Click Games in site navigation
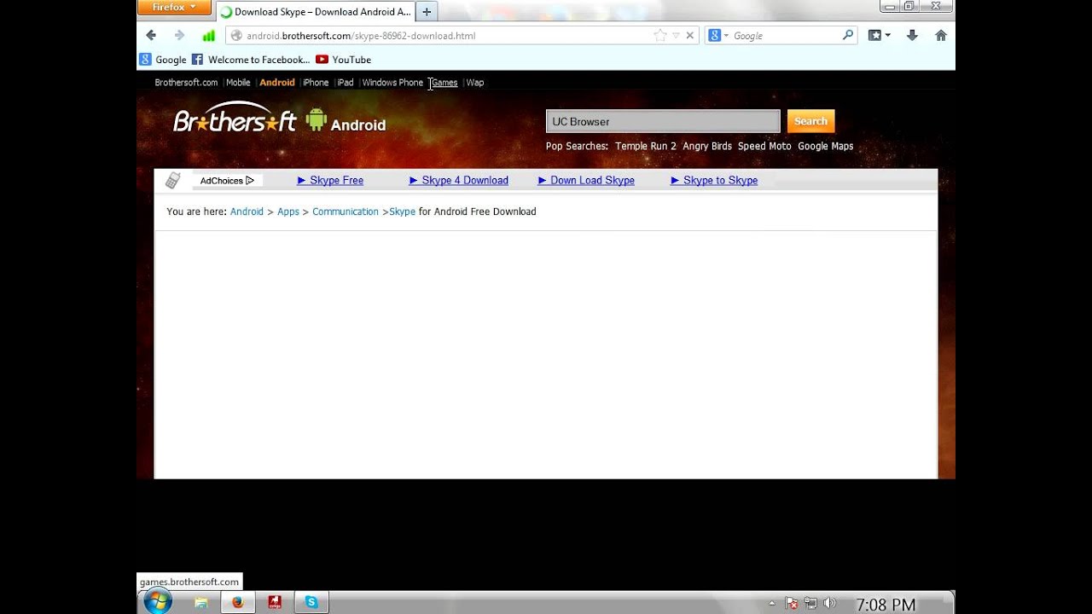This screenshot has width=1092, height=614. point(444,83)
